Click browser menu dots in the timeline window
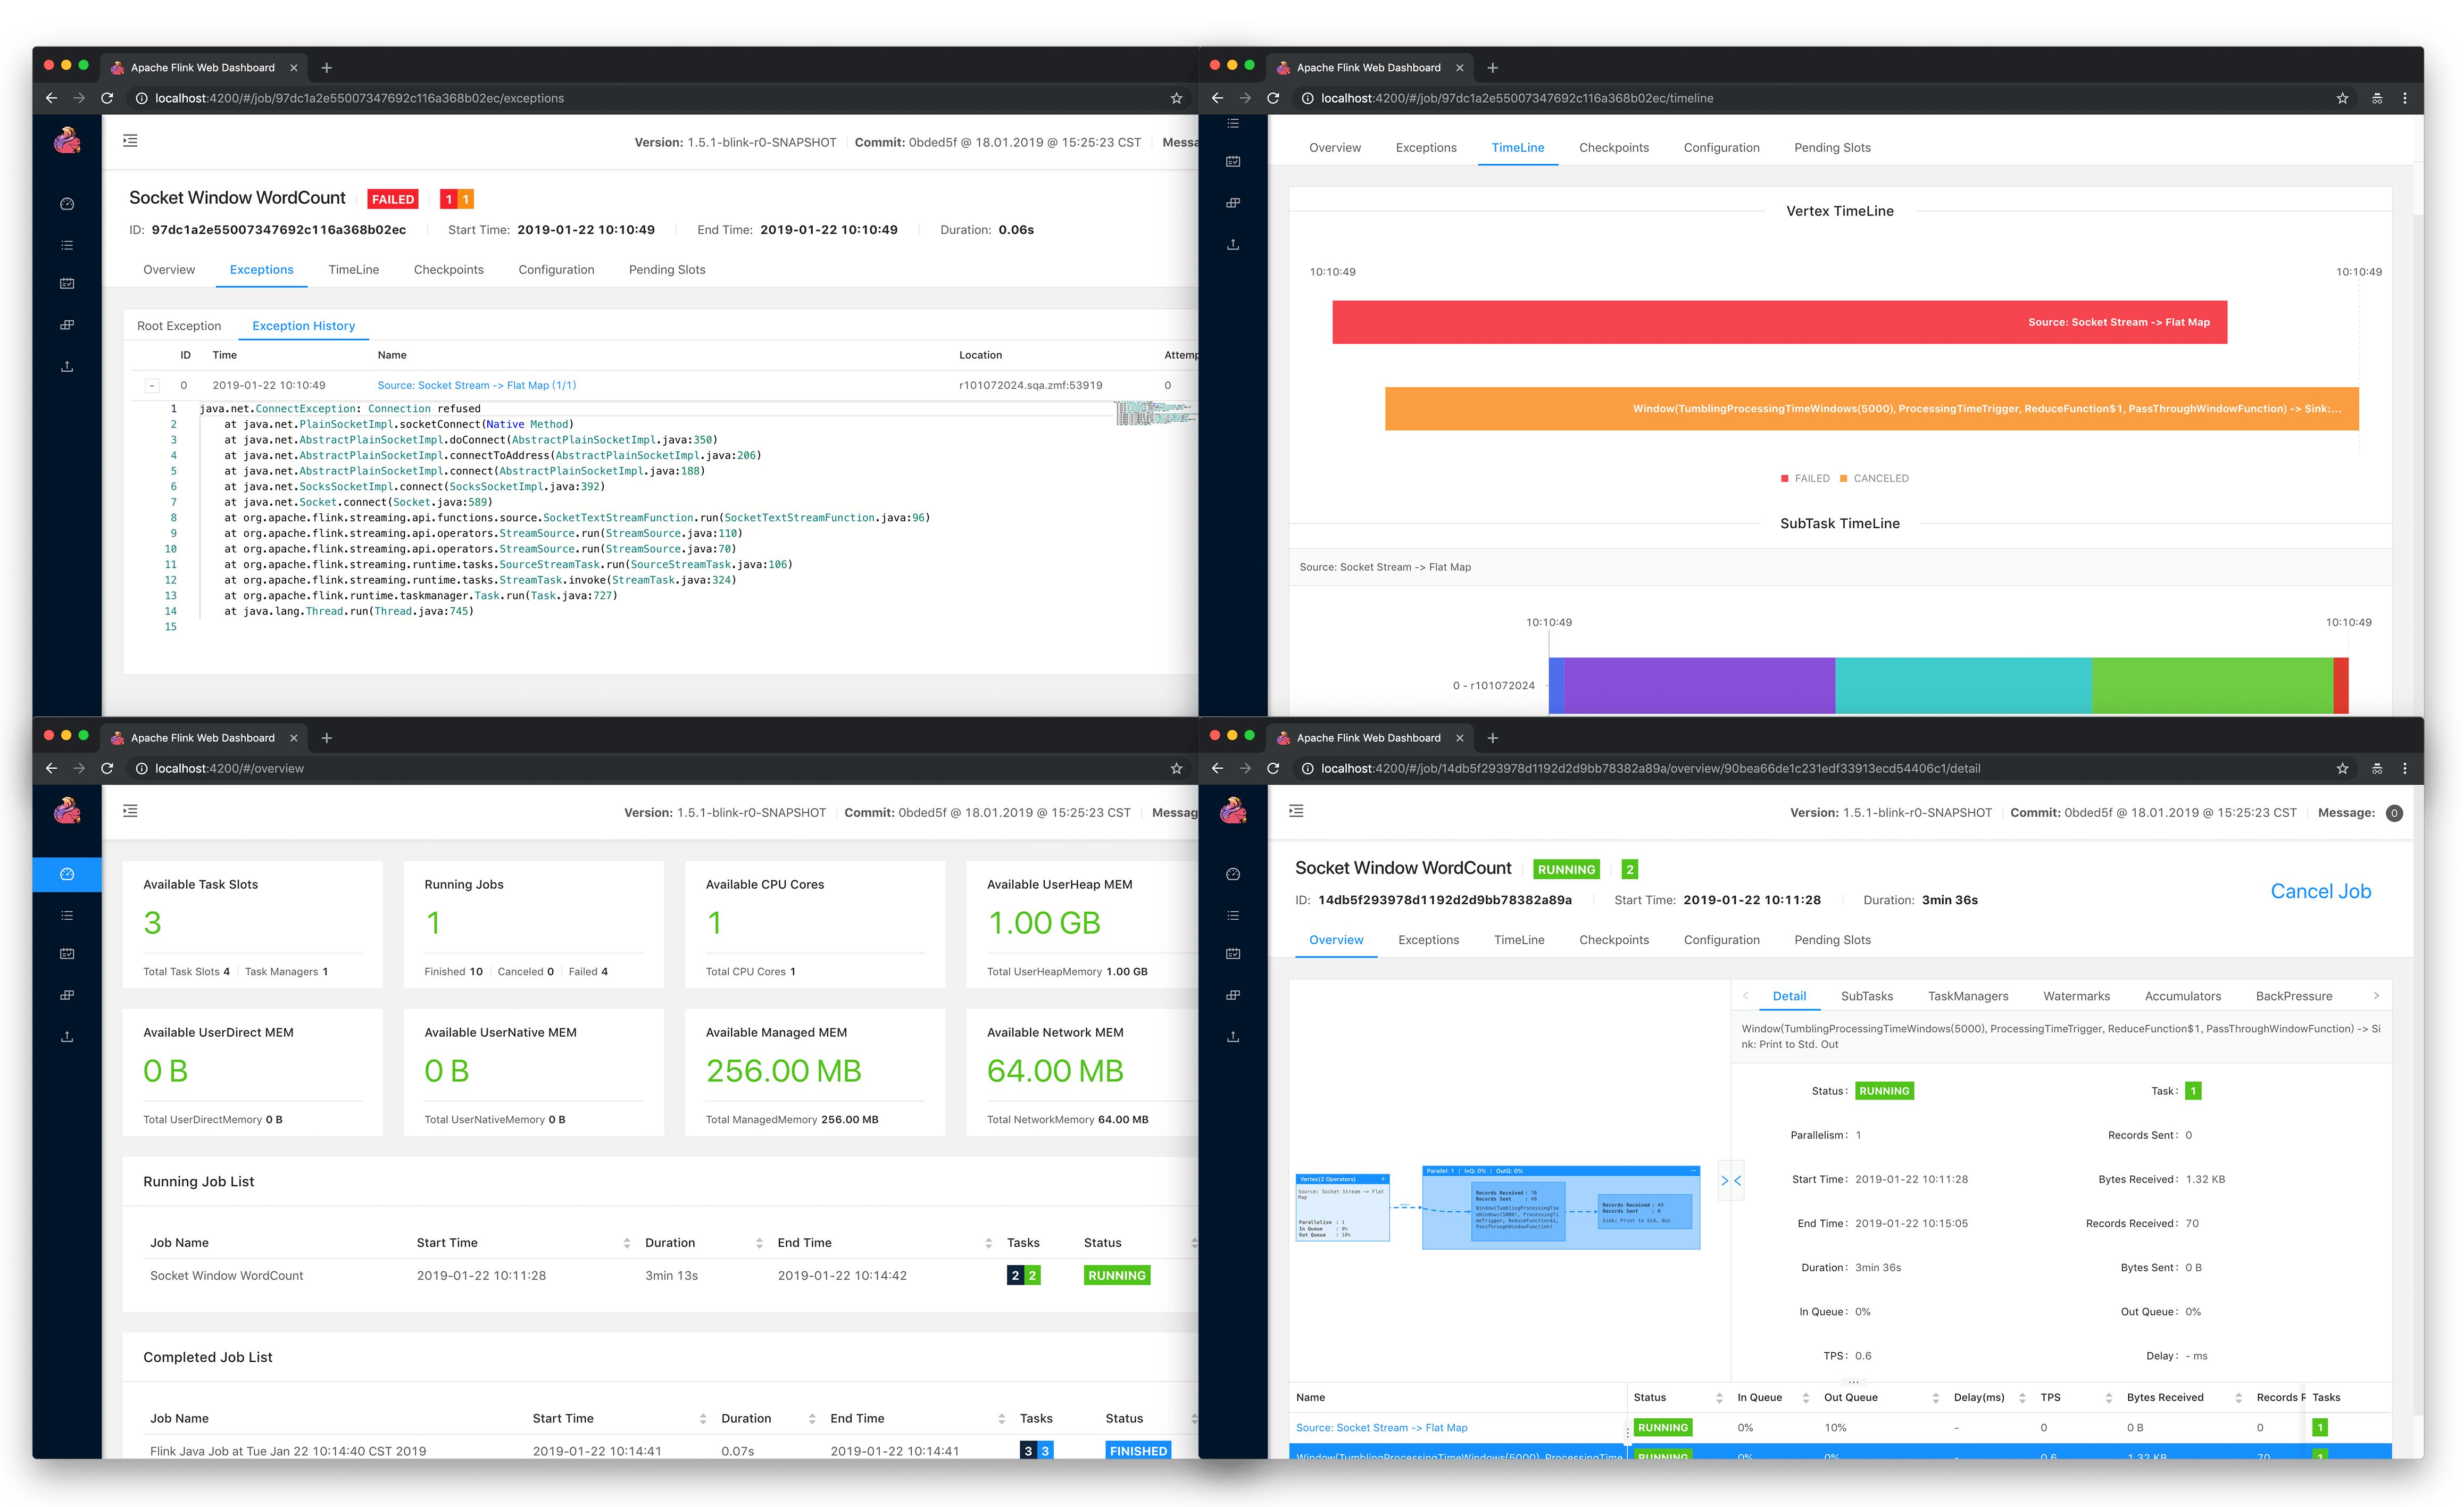 (2405, 98)
